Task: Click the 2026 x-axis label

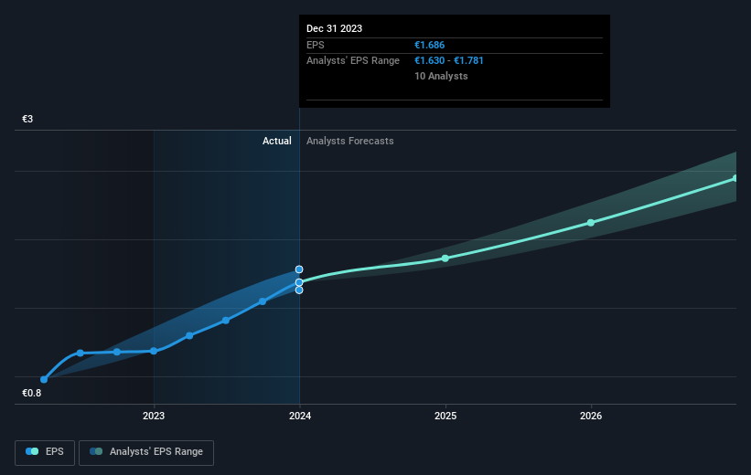Action: point(591,416)
